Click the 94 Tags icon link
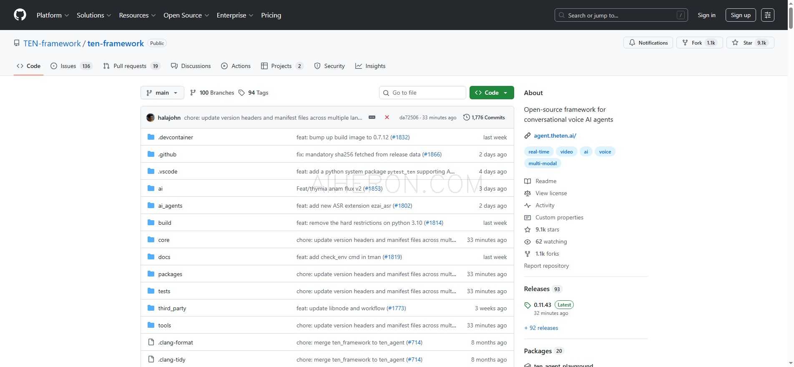Screen dimensions: 794x367 (x=254, y=93)
